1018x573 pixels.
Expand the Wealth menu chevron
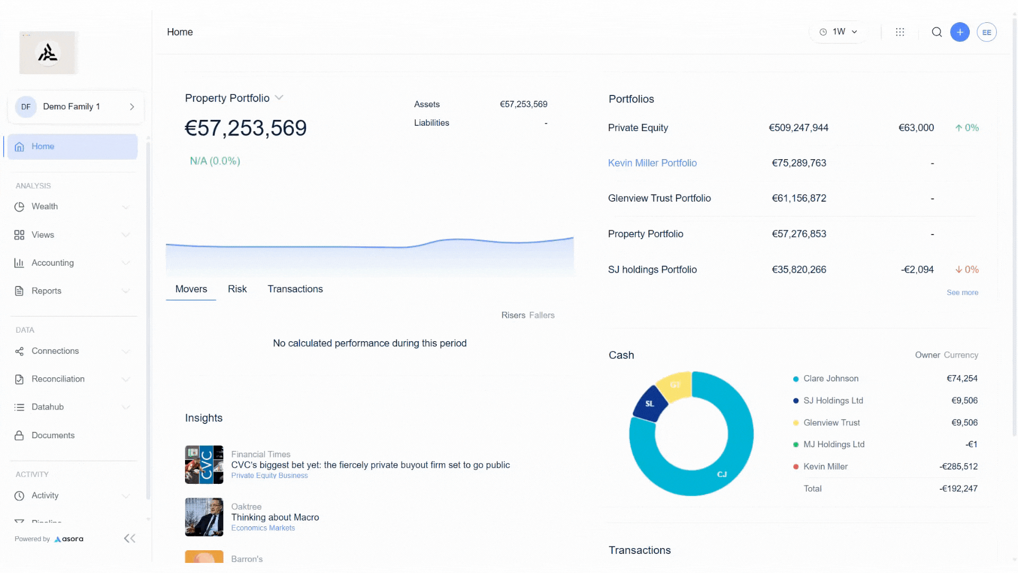click(x=126, y=207)
